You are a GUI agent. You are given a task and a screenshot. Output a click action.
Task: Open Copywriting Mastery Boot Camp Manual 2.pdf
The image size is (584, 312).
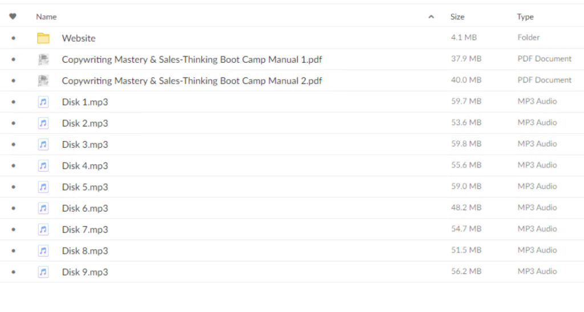pos(192,81)
